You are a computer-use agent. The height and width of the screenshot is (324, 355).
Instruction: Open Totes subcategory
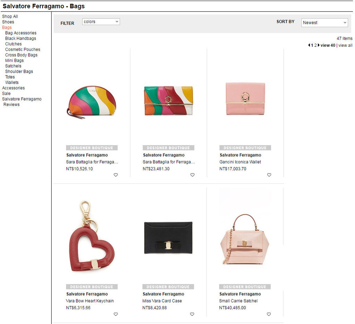pyautogui.click(x=10, y=77)
